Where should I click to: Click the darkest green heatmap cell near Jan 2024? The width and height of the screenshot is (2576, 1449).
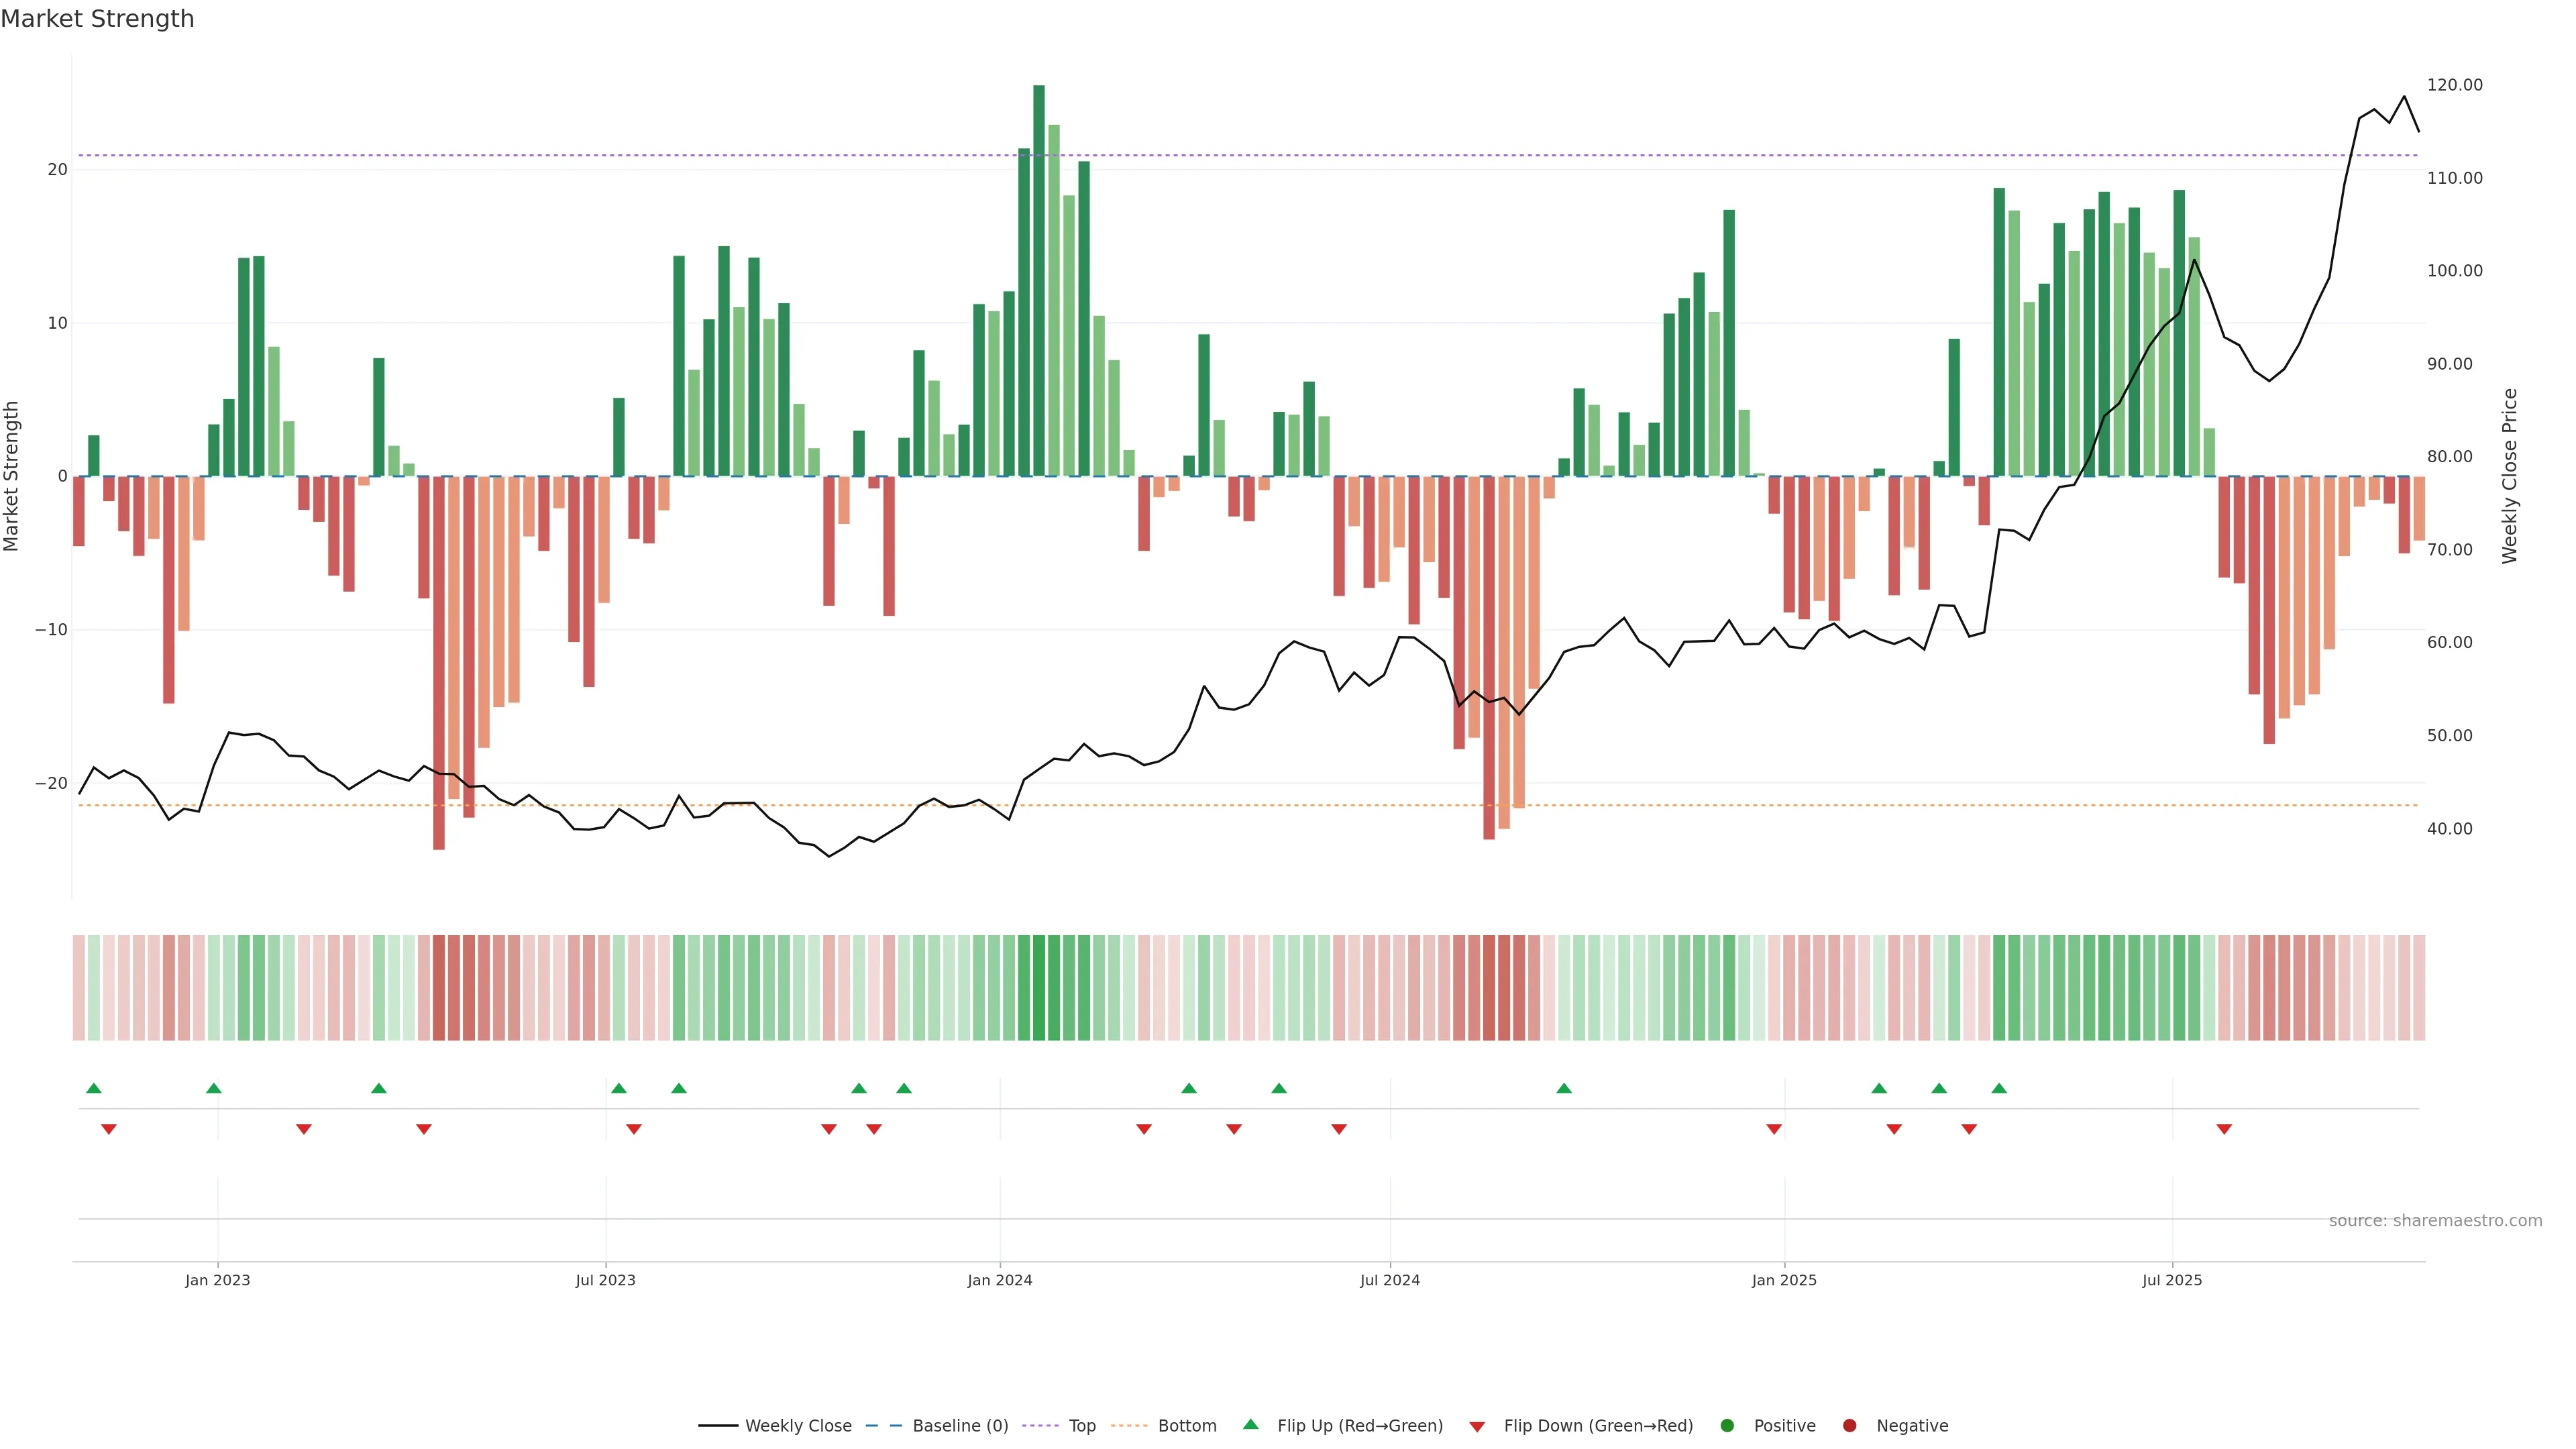tap(1039, 987)
